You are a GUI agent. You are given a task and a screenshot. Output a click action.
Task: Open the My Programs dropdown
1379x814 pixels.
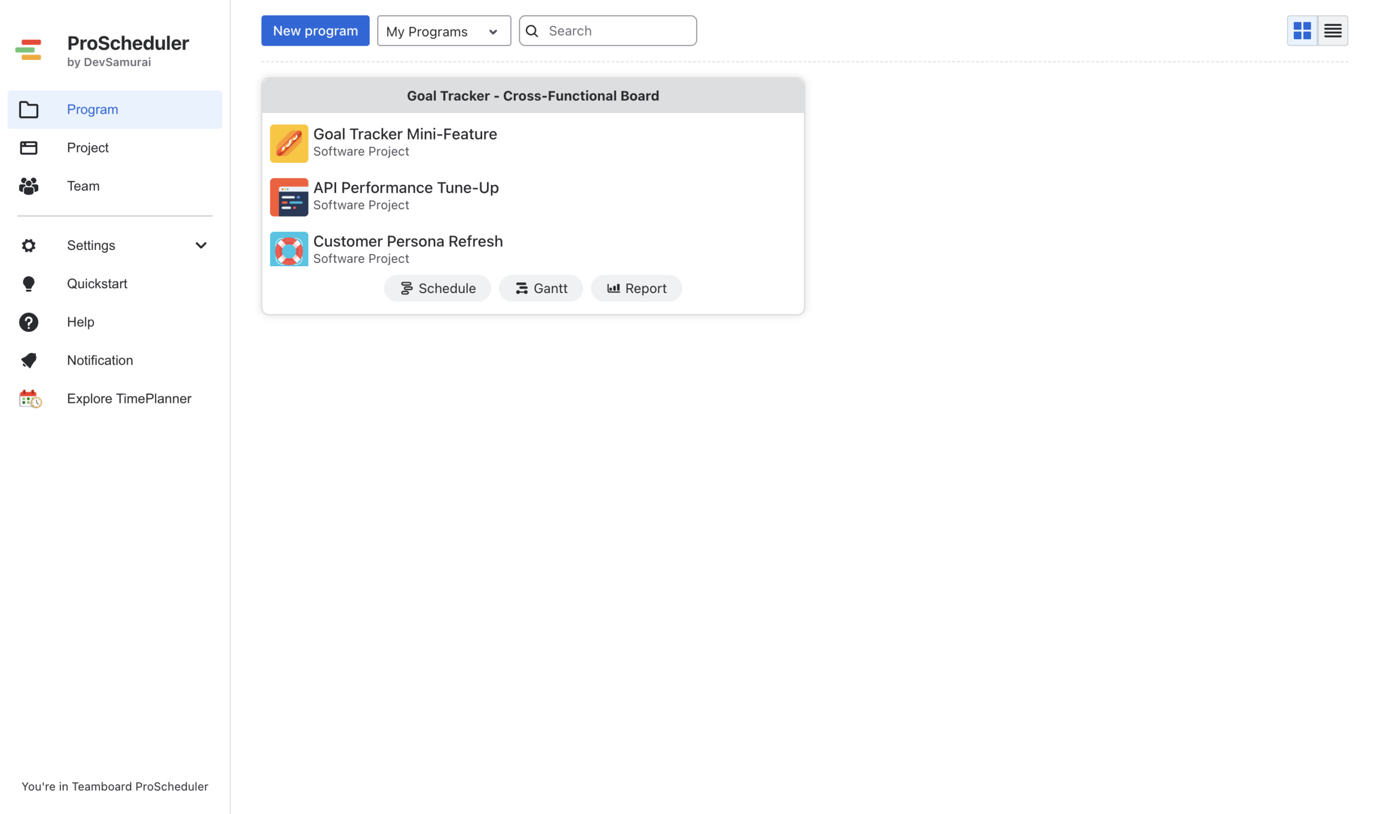coord(443,31)
